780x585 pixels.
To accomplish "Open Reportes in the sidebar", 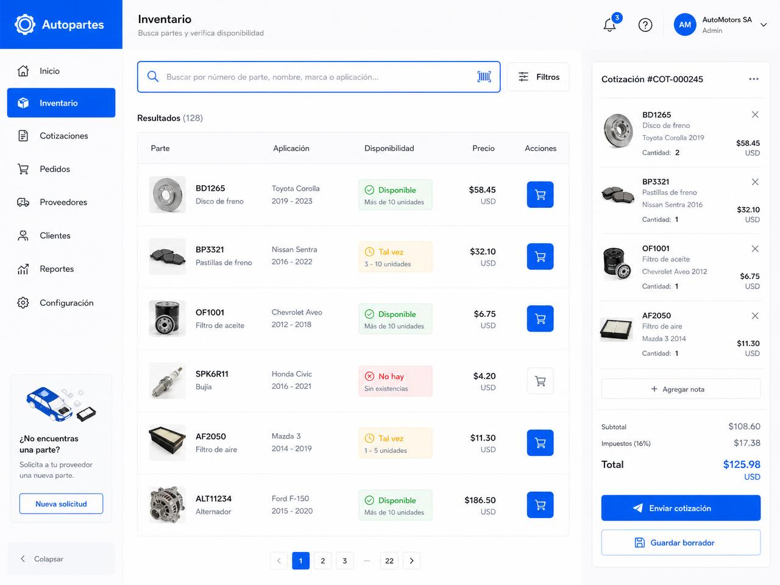I will 61,269.
